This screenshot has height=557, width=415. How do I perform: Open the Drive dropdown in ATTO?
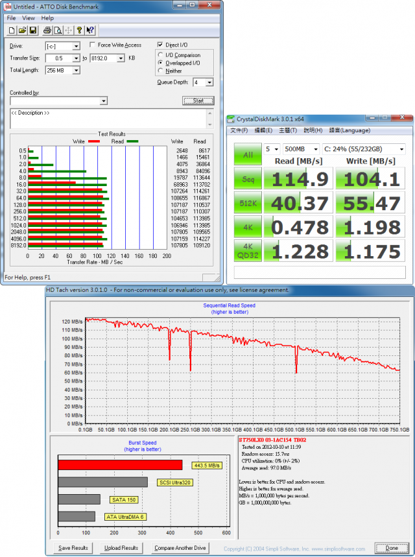click(76, 46)
